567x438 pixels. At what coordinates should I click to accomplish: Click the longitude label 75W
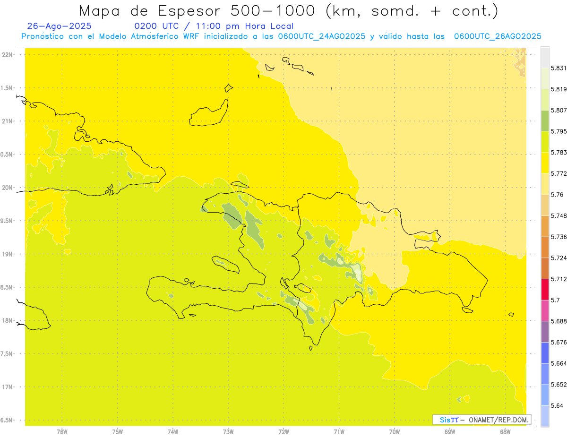click(118, 432)
